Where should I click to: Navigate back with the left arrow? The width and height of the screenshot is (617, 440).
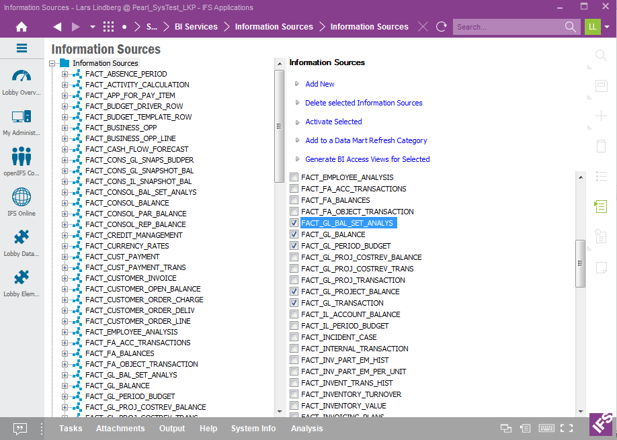click(57, 27)
